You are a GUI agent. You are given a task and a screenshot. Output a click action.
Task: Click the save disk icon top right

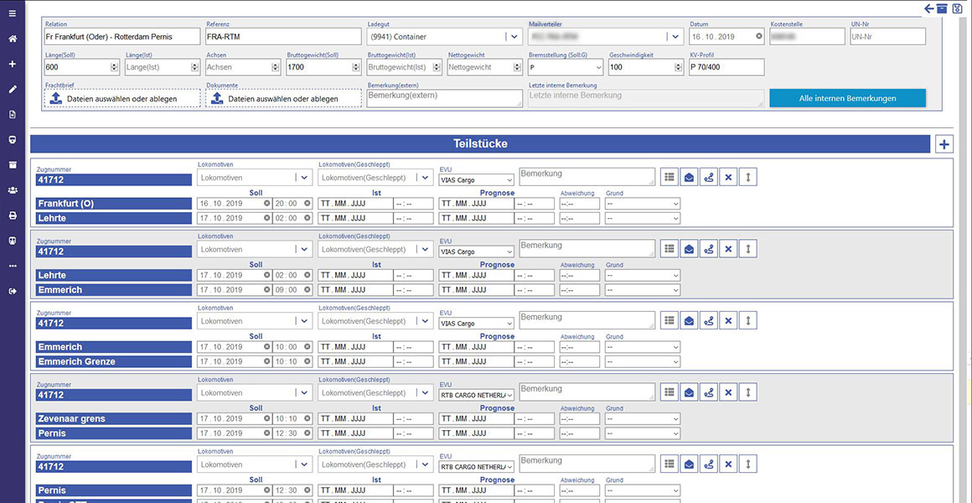(957, 8)
